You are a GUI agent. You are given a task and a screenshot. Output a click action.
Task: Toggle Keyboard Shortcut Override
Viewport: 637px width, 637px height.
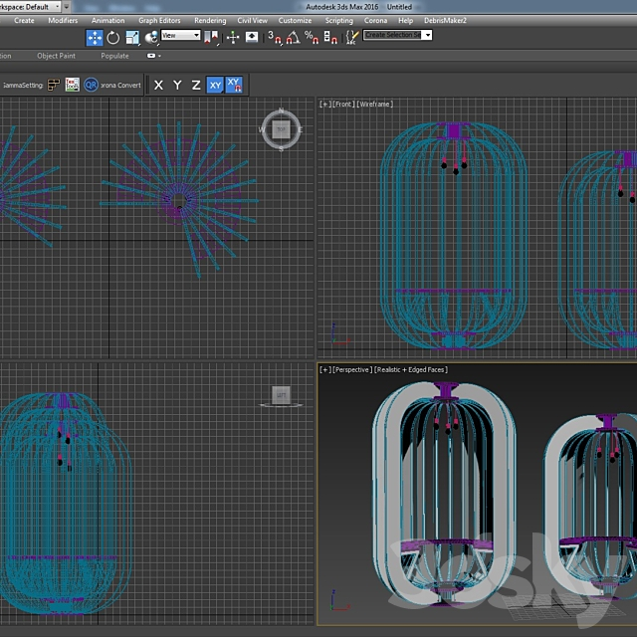tap(252, 38)
